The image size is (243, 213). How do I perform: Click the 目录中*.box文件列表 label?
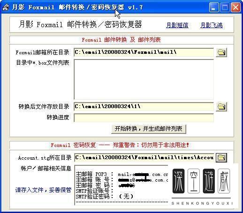pyautogui.click(x=43, y=63)
